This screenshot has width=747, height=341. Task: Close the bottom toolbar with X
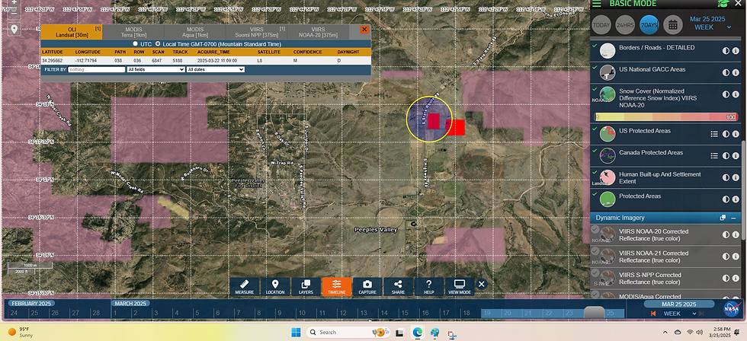[482, 285]
